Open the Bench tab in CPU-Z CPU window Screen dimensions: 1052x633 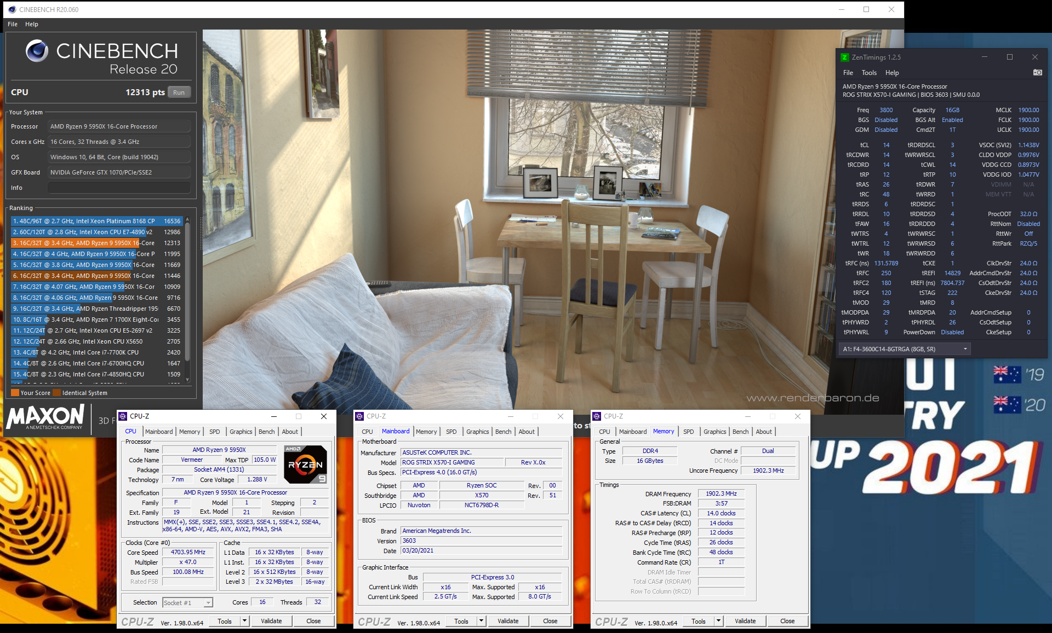tap(267, 432)
